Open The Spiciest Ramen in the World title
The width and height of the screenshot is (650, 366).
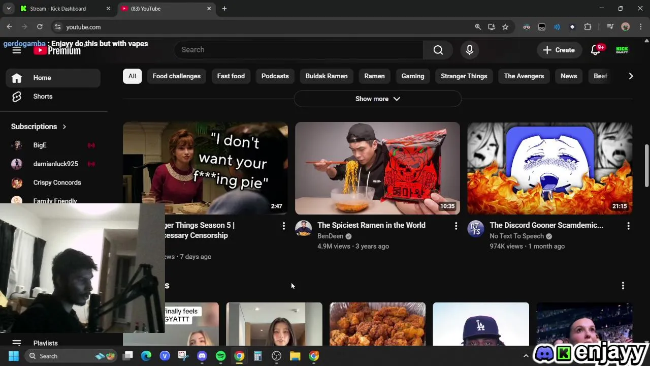coord(371,225)
